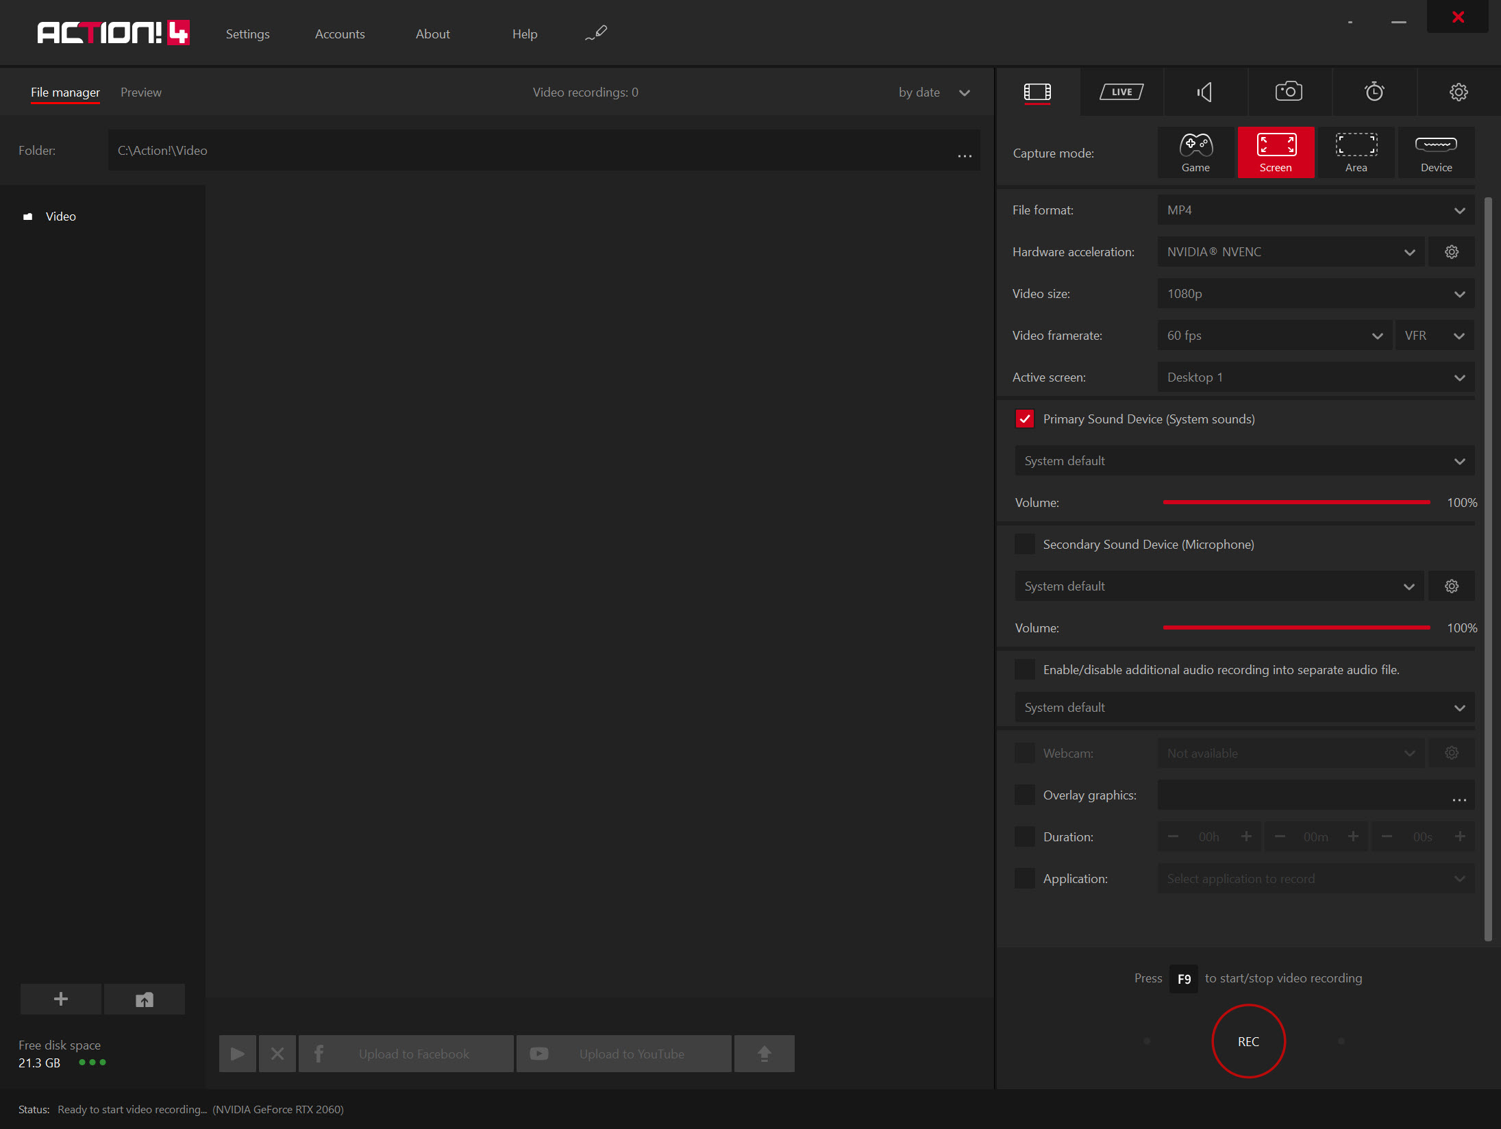The width and height of the screenshot is (1501, 1129).
Task: Open the File format MP4 dropdown
Action: (x=1316, y=210)
